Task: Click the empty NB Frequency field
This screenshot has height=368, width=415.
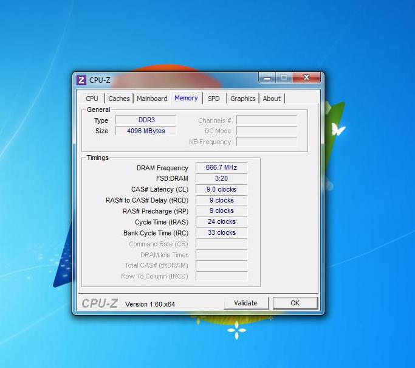Action: point(267,142)
